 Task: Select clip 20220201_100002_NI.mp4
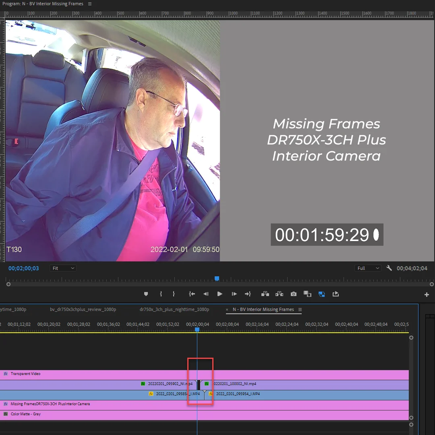305,385
